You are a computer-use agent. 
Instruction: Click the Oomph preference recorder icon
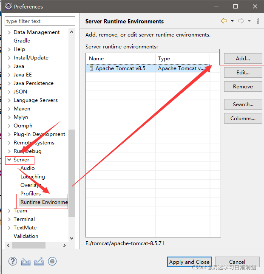tap(52, 261)
